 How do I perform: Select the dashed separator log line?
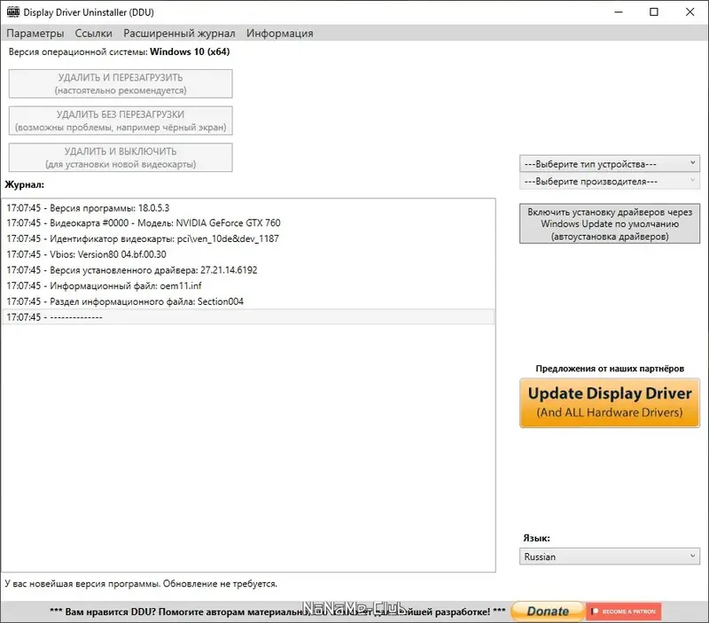[x=248, y=317]
